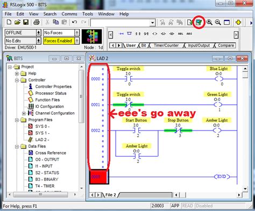Insert Output Unlatch instruction
The height and width of the screenshot is (211, 255).
coord(172,34)
